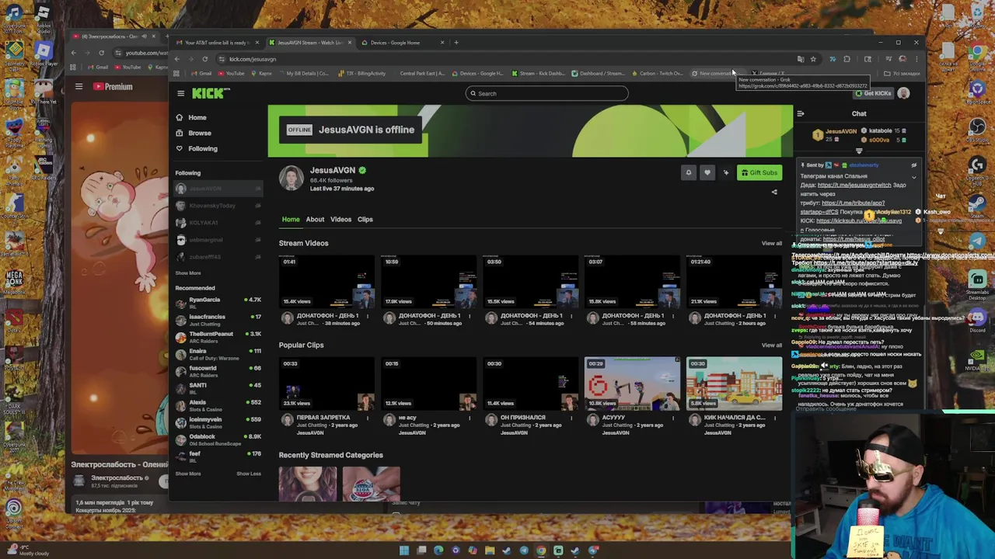Open a new browser tab
The height and width of the screenshot is (559, 995).
click(456, 43)
